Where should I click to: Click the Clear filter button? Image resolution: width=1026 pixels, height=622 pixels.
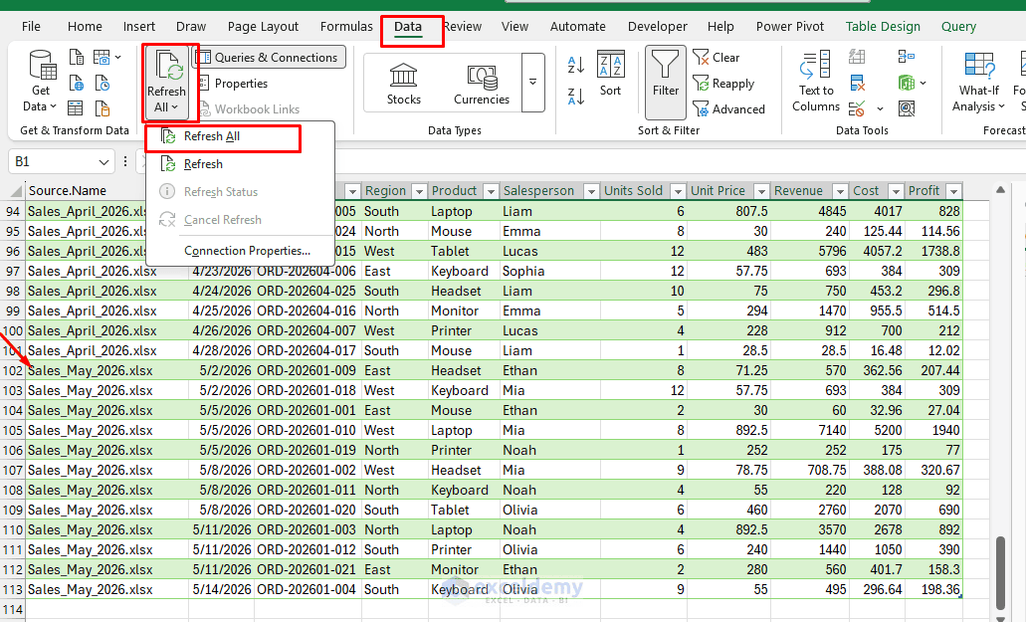coord(717,58)
